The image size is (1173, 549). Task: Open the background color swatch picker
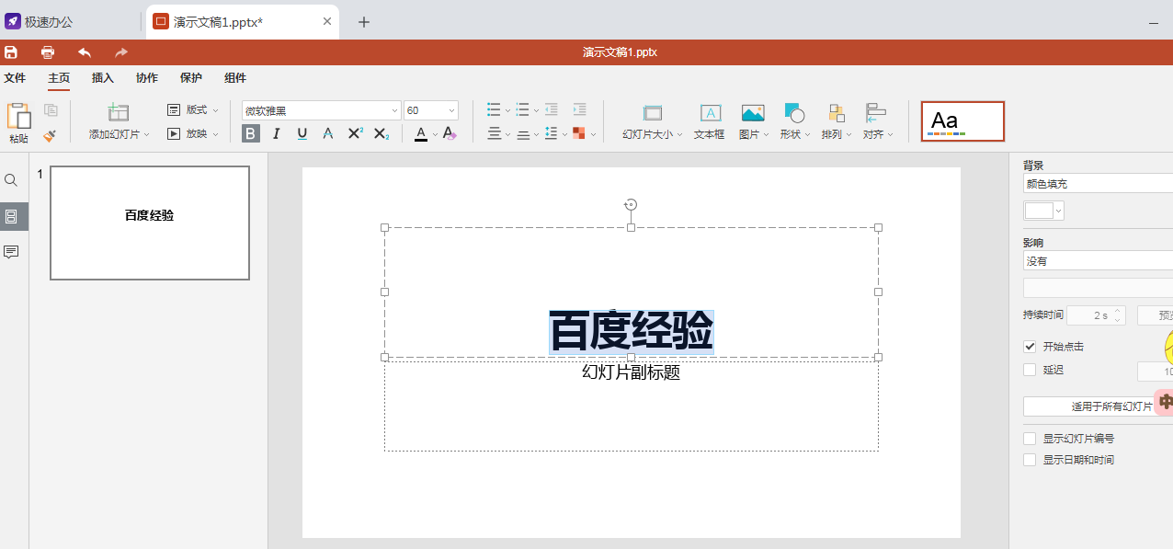tap(1044, 211)
